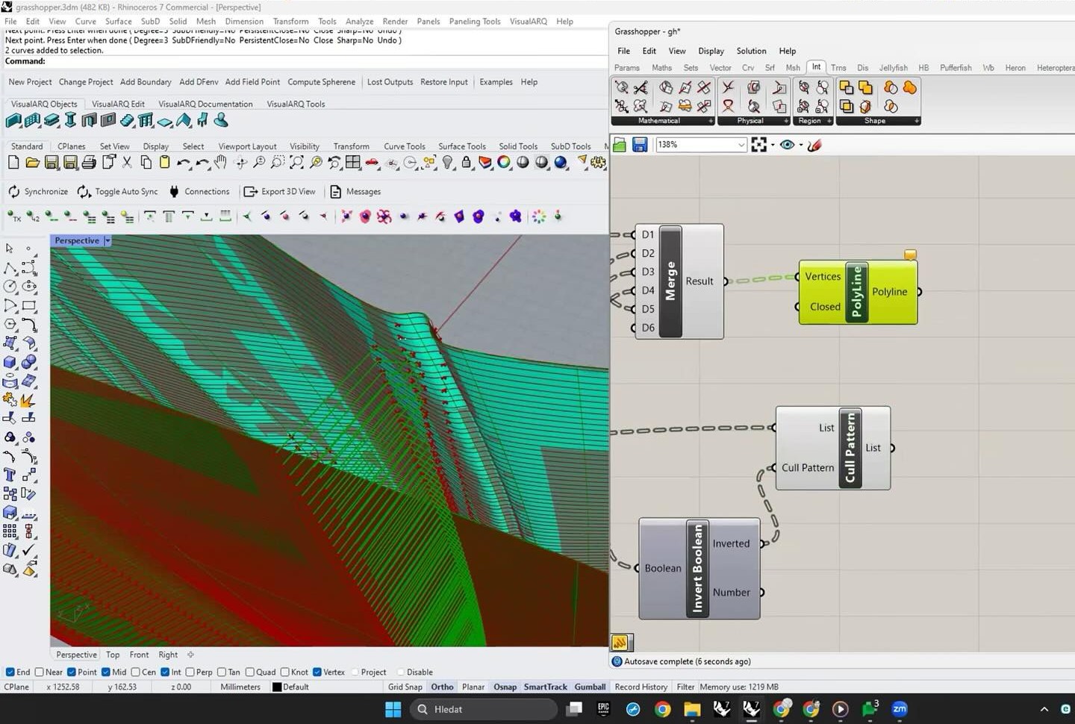Viewport: 1075px width, 724px height.
Task: Click the Curve | Curve intersection icon
Action: (729, 87)
